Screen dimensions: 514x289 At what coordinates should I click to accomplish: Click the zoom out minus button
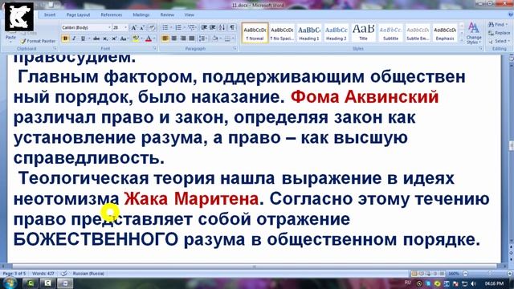point(466,273)
